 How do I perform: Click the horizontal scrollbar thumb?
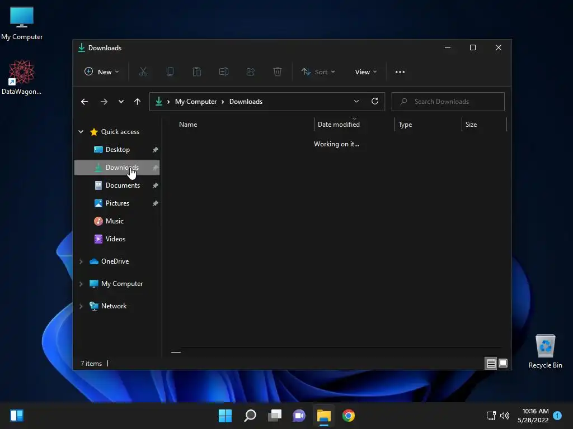pos(176,352)
